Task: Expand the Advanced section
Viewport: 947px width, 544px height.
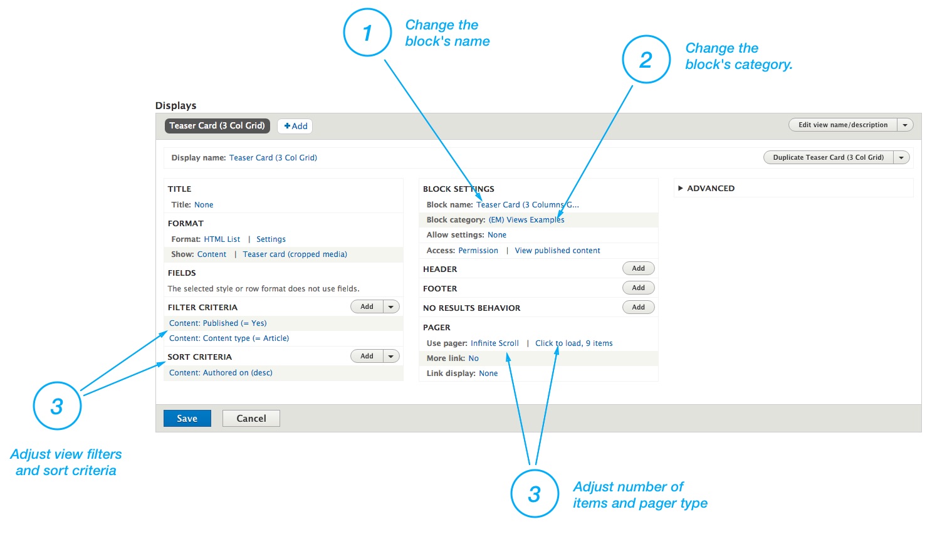Action: 706,188
